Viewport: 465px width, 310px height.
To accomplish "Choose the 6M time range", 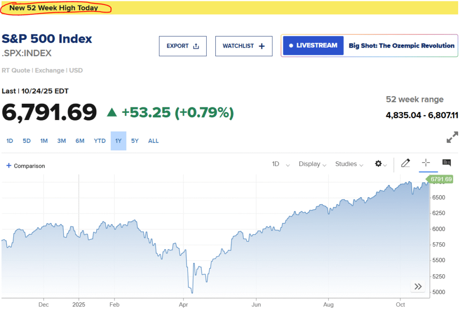I will pyautogui.click(x=80, y=141).
